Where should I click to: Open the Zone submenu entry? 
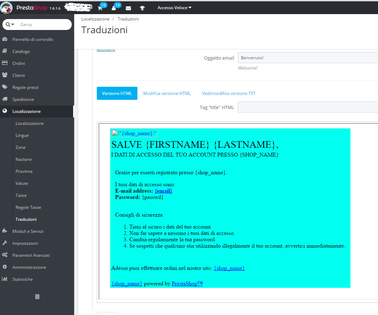20,147
